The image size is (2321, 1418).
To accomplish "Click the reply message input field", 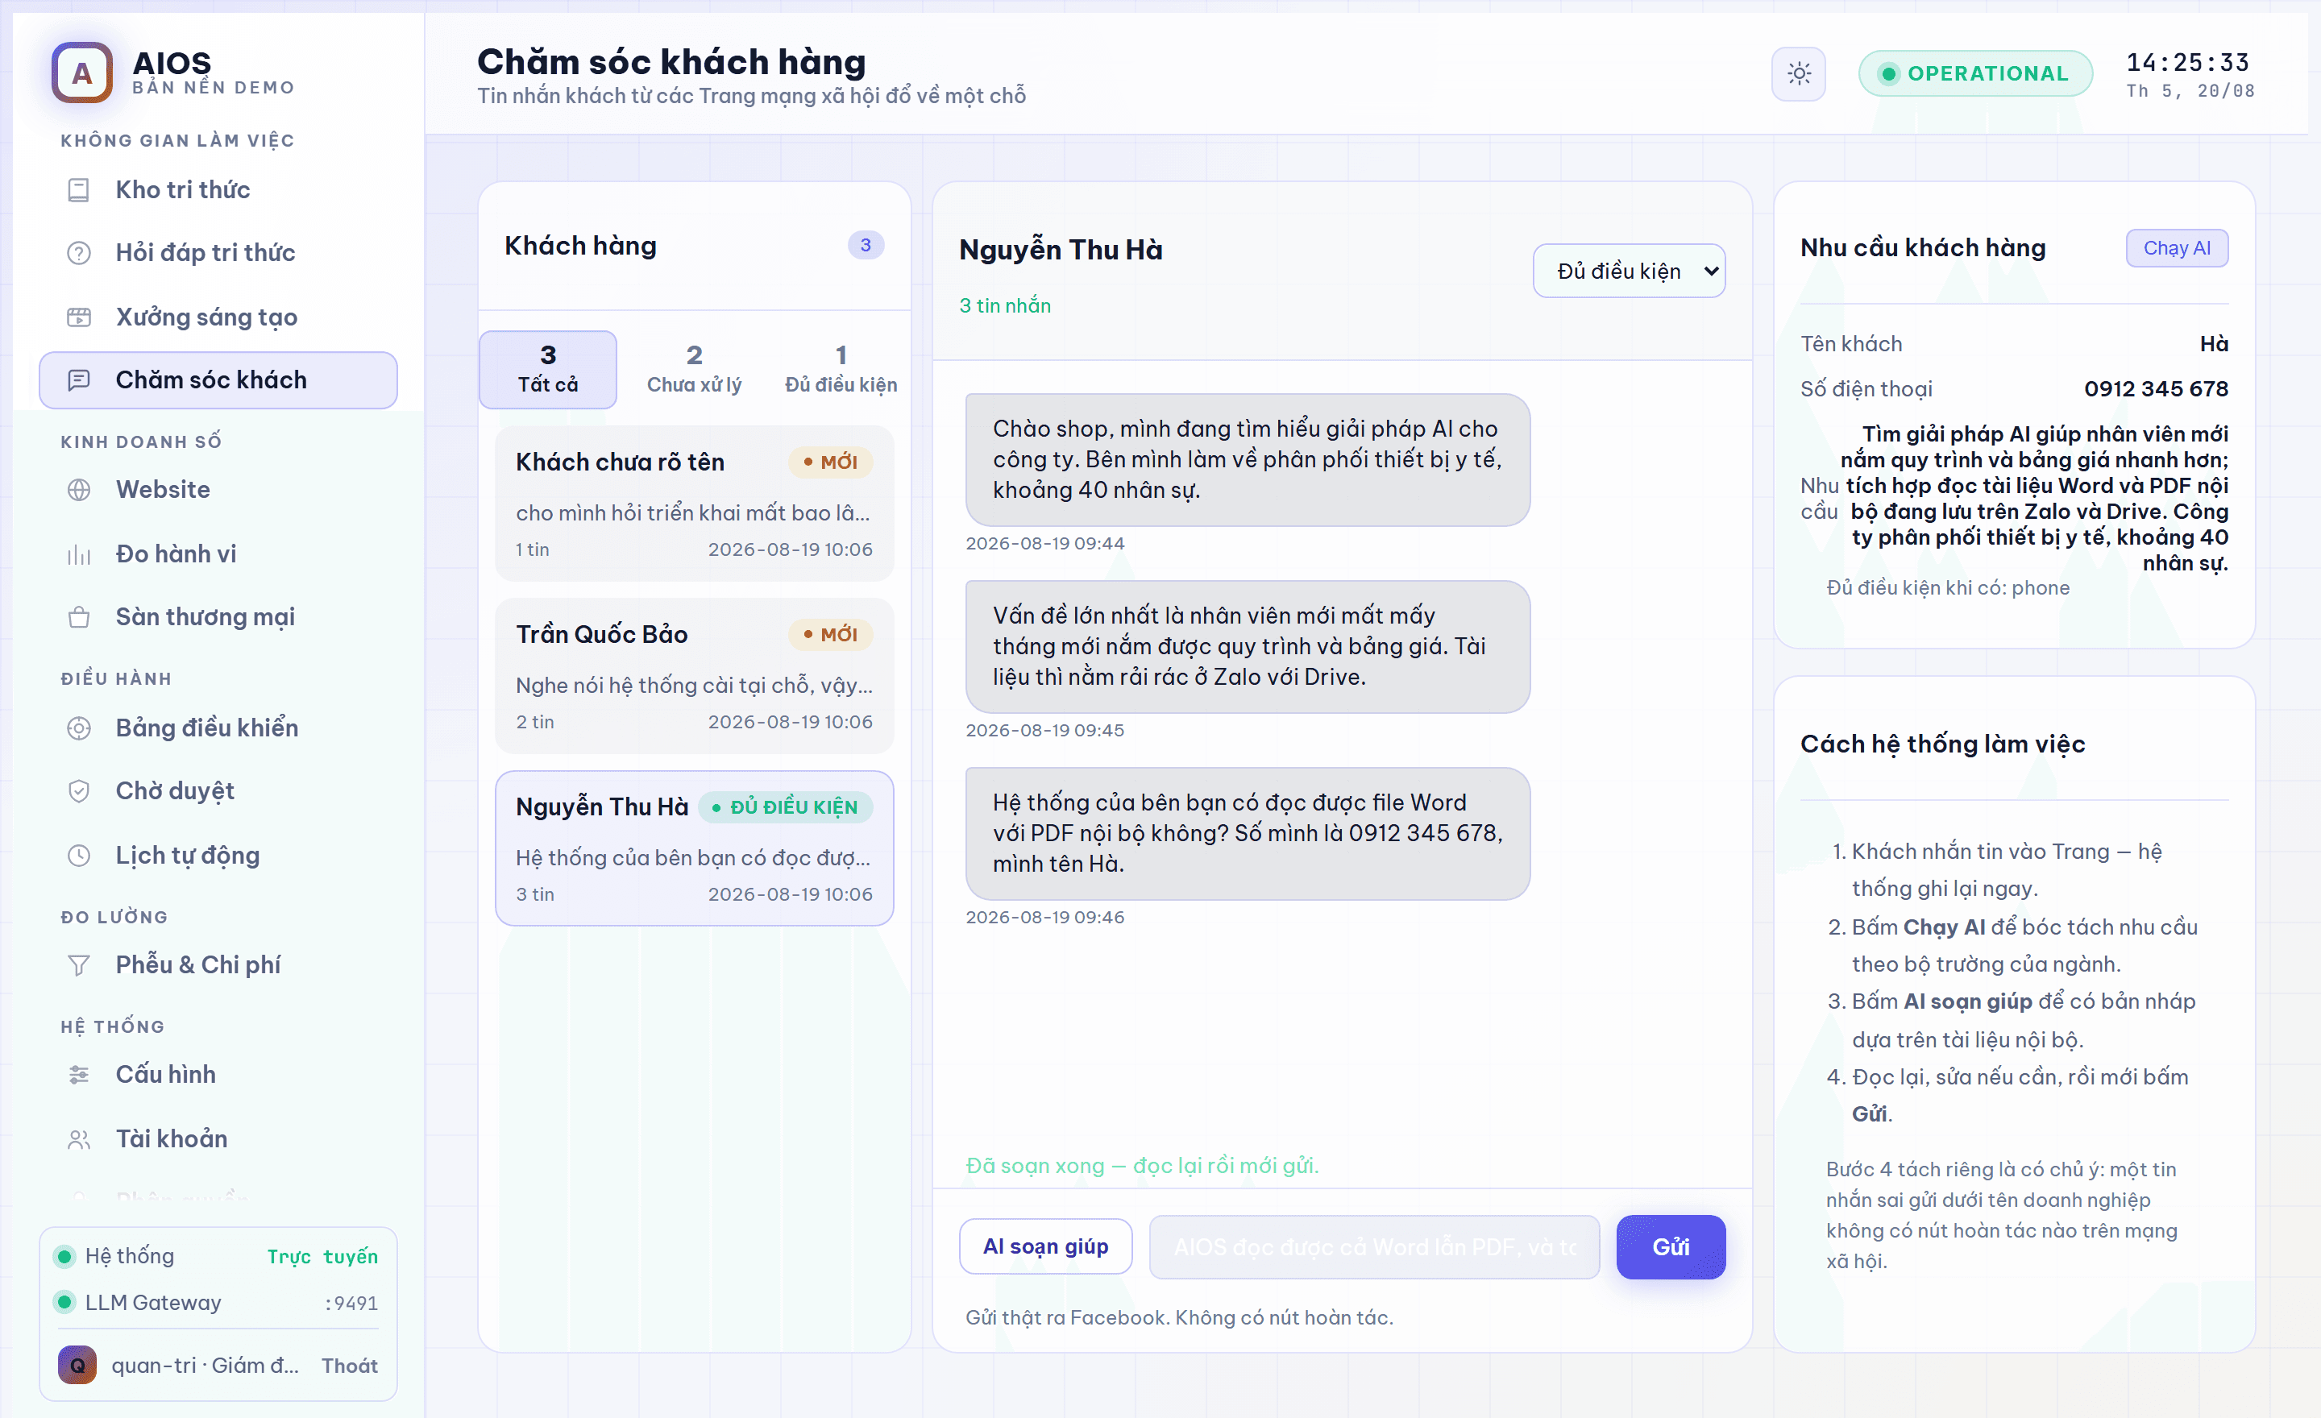I will point(1374,1246).
